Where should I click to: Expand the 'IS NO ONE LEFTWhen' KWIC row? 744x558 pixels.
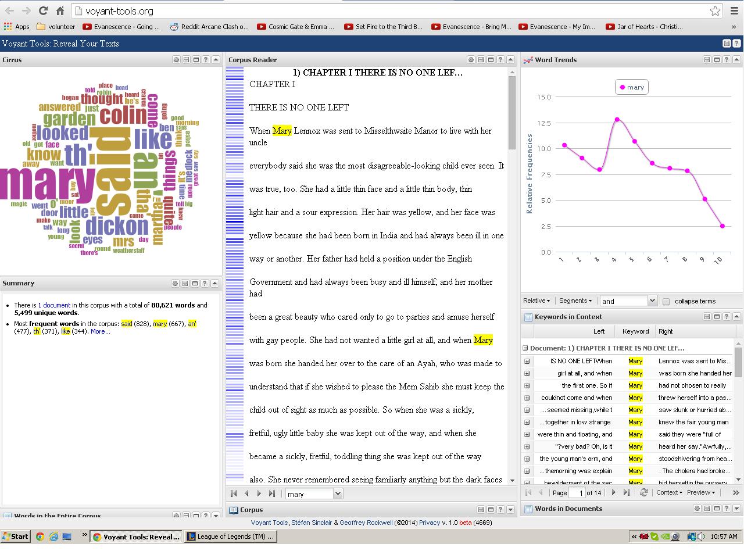pos(527,361)
